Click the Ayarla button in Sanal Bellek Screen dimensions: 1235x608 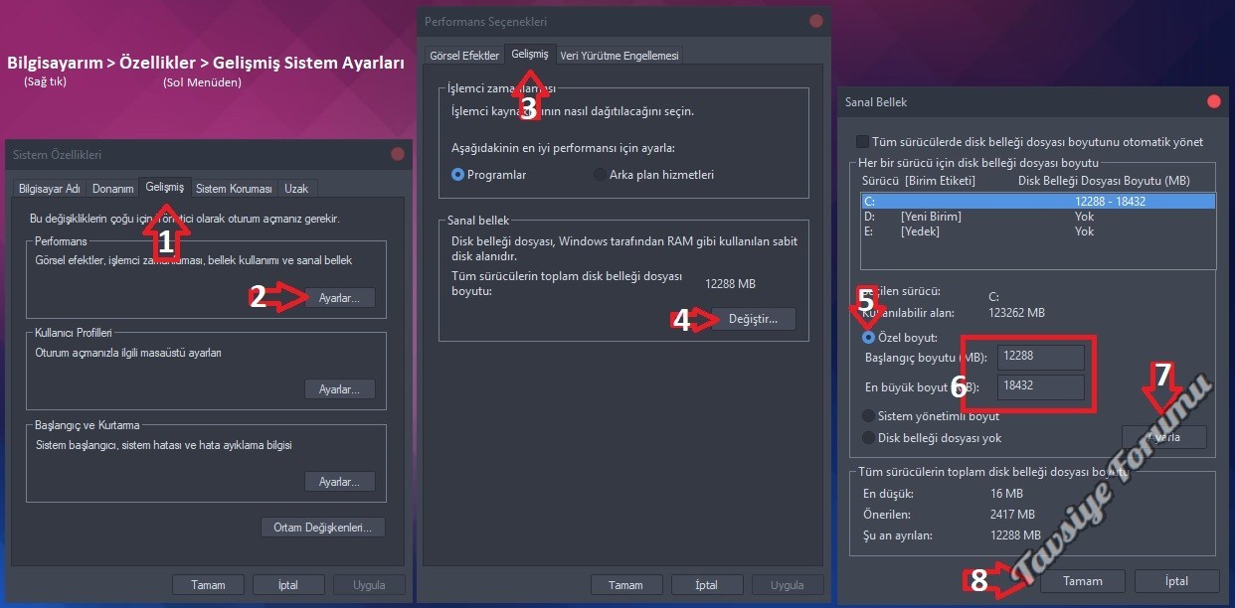[x=1163, y=437]
